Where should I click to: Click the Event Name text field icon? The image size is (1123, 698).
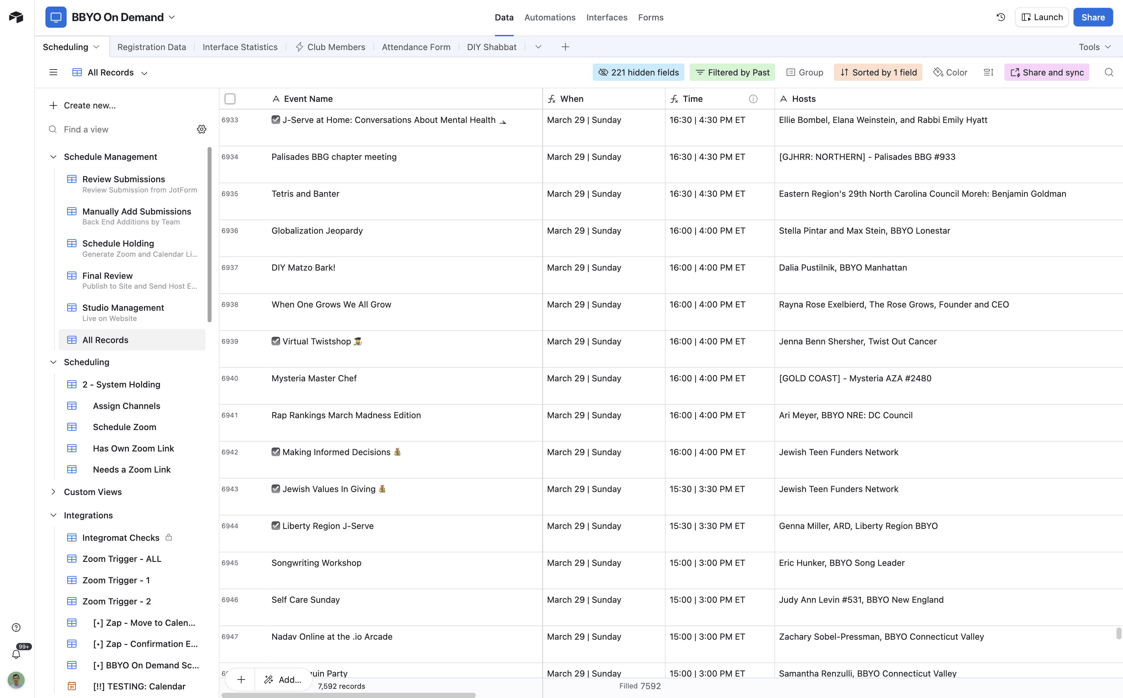coord(276,99)
